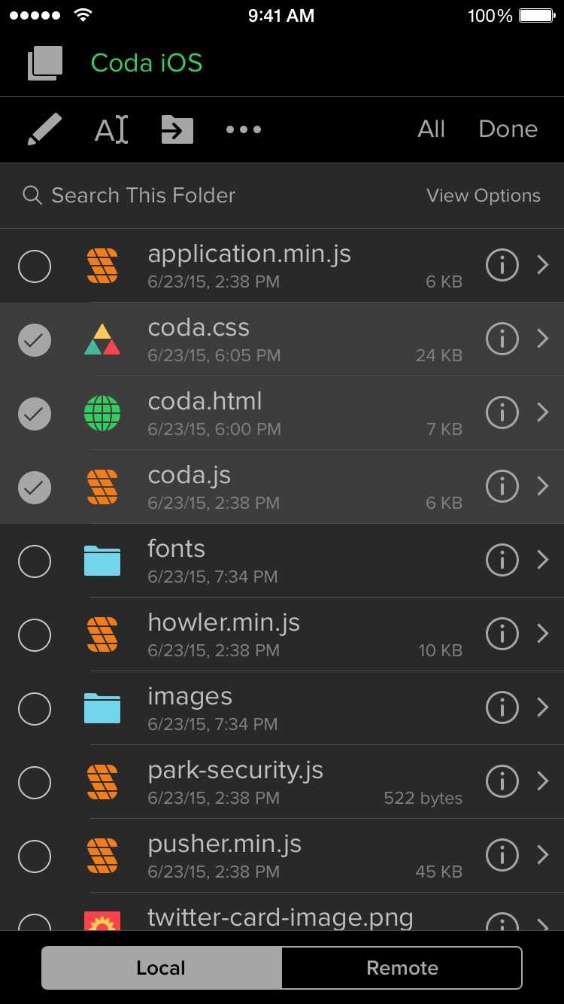
Task: Tap the sites stack icon beside Coda iOS
Action: tap(44, 63)
